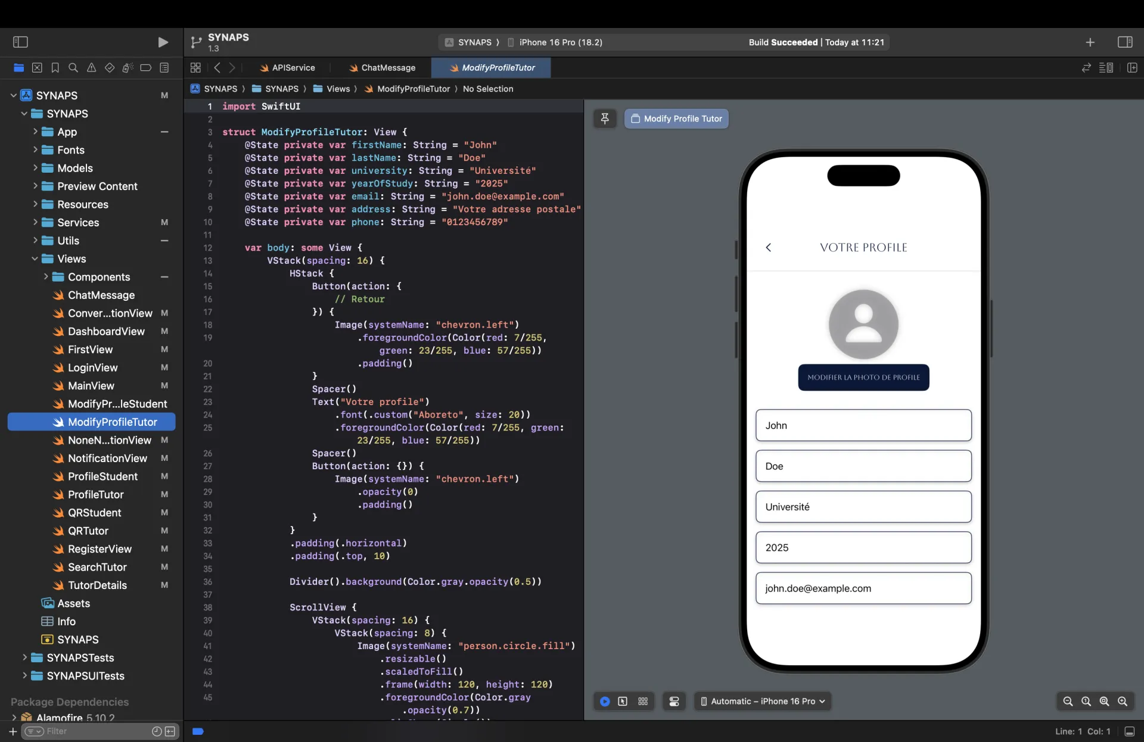Open the Automatic – iPhone 16 Pro device dropdown
This screenshot has width=1144, height=742.
763,702
